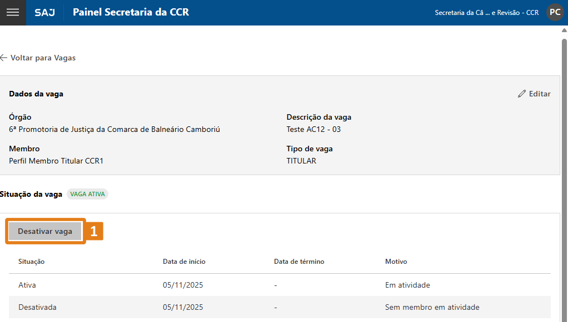The width and height of the screenshot is (568, 322).
Task: Click the scrollbar up arrow
Action: pyautogui.click(x=564, y=30)
